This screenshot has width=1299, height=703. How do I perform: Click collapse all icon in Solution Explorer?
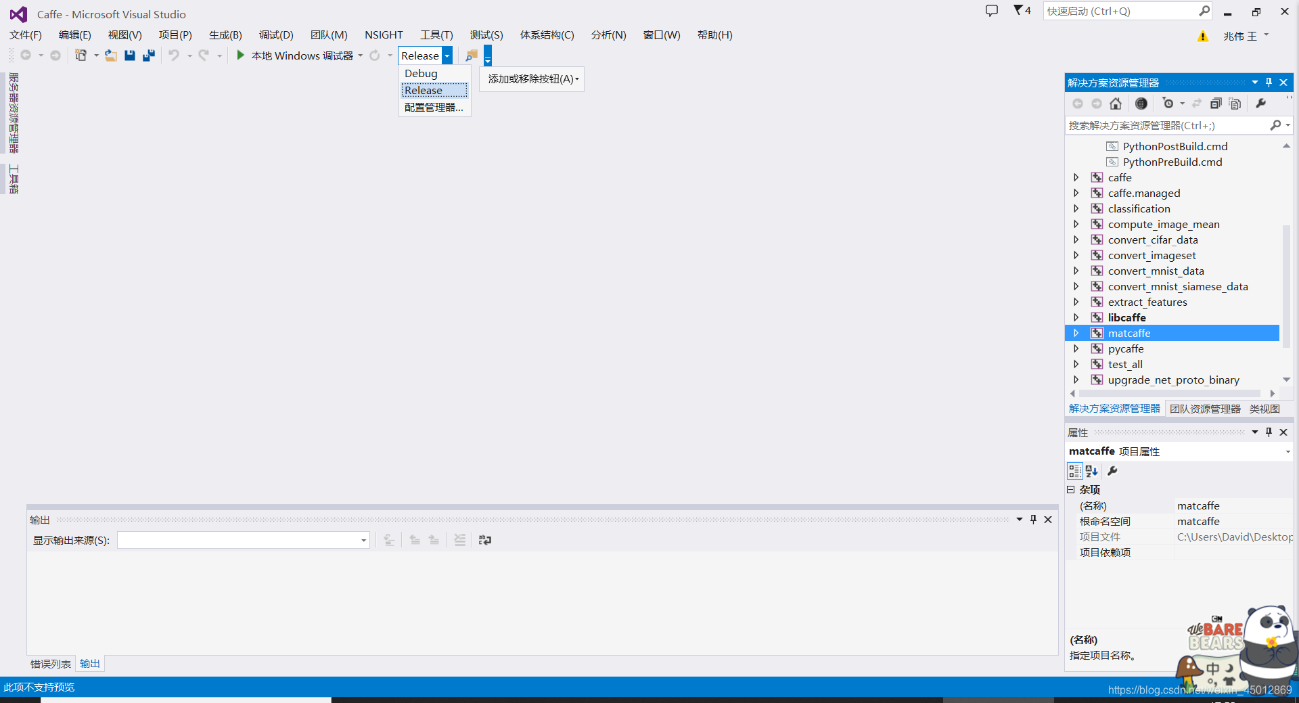point(1216,104)
